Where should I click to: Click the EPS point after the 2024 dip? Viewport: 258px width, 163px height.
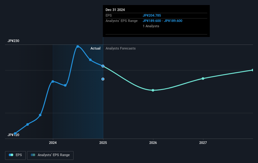65,85
